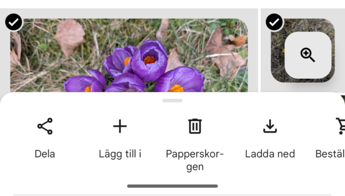Click the Papperskorgen text label
345x196 pixels.
[x=195, y=160]
